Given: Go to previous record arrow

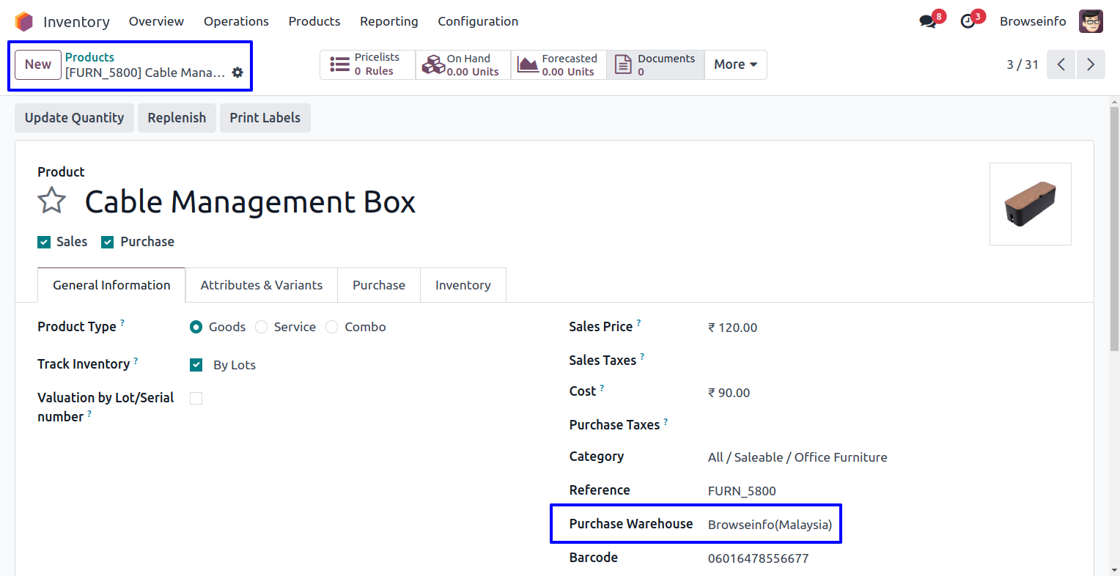Looking at the screenshot, I should 1061,64.
